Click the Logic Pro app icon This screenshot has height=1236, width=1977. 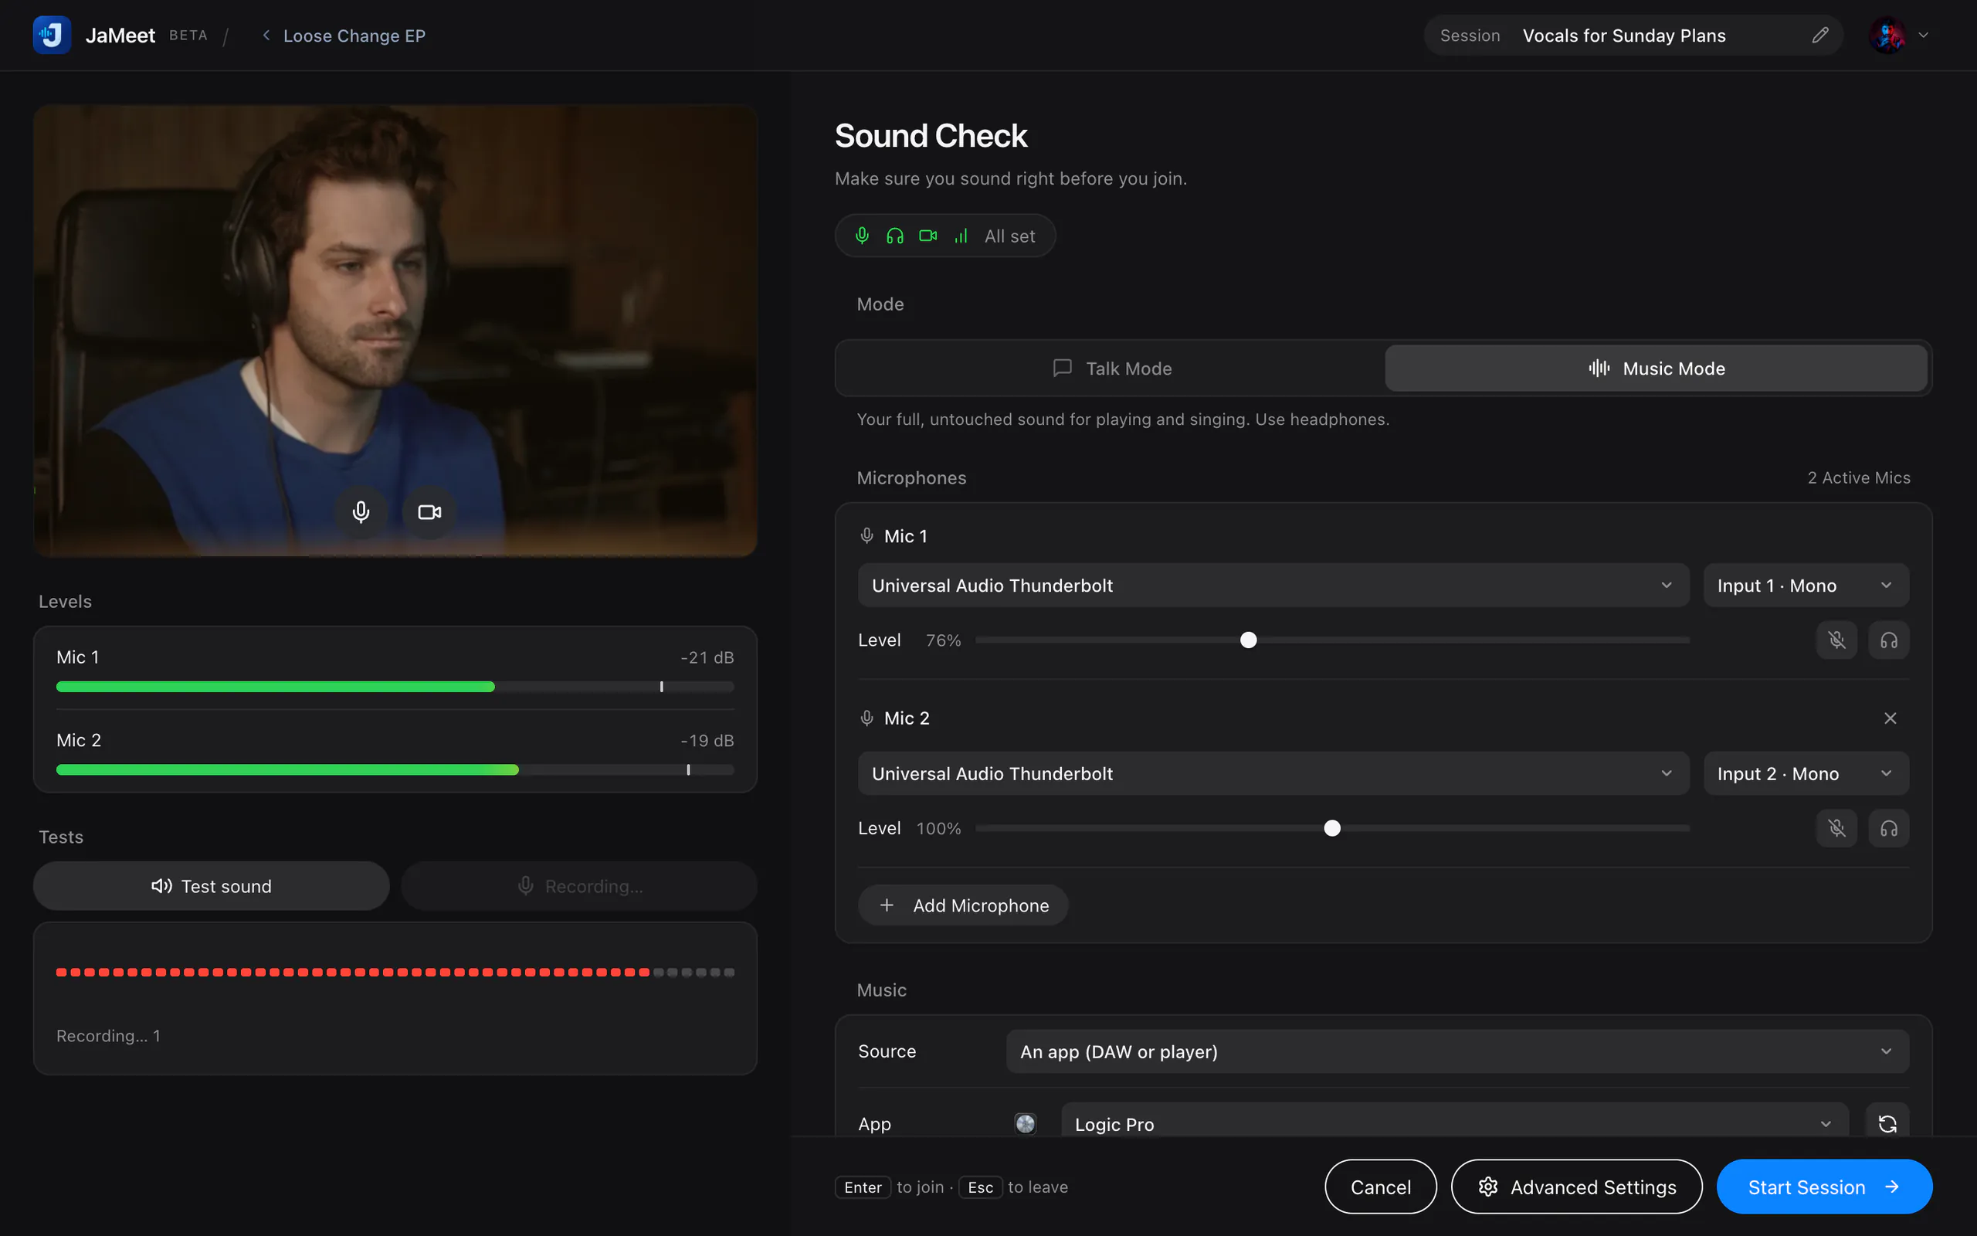coord(1026,1124)
